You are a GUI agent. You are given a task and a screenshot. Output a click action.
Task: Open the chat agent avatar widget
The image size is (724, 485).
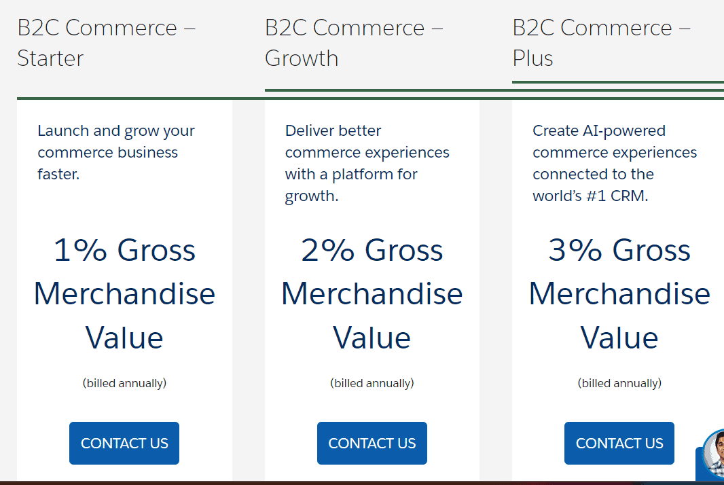point(714,454)
